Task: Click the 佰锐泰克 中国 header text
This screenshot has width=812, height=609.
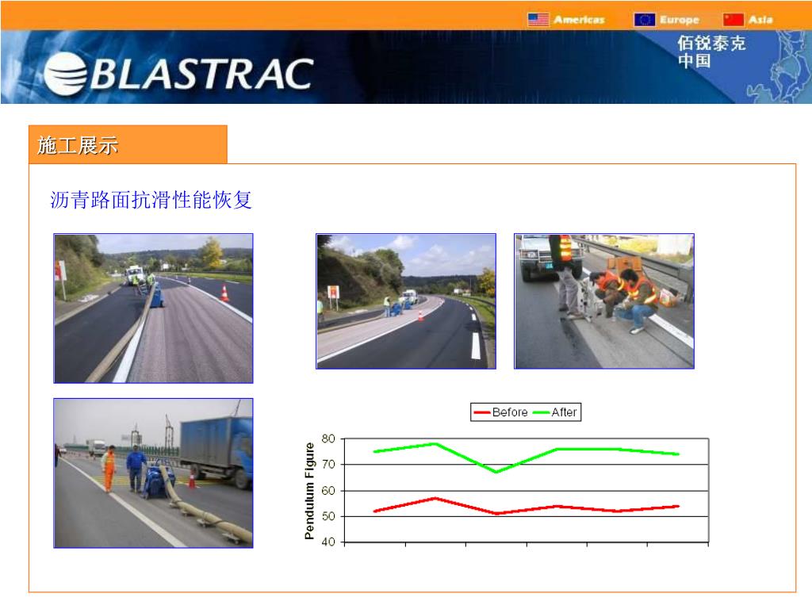Action: (711, 52)
